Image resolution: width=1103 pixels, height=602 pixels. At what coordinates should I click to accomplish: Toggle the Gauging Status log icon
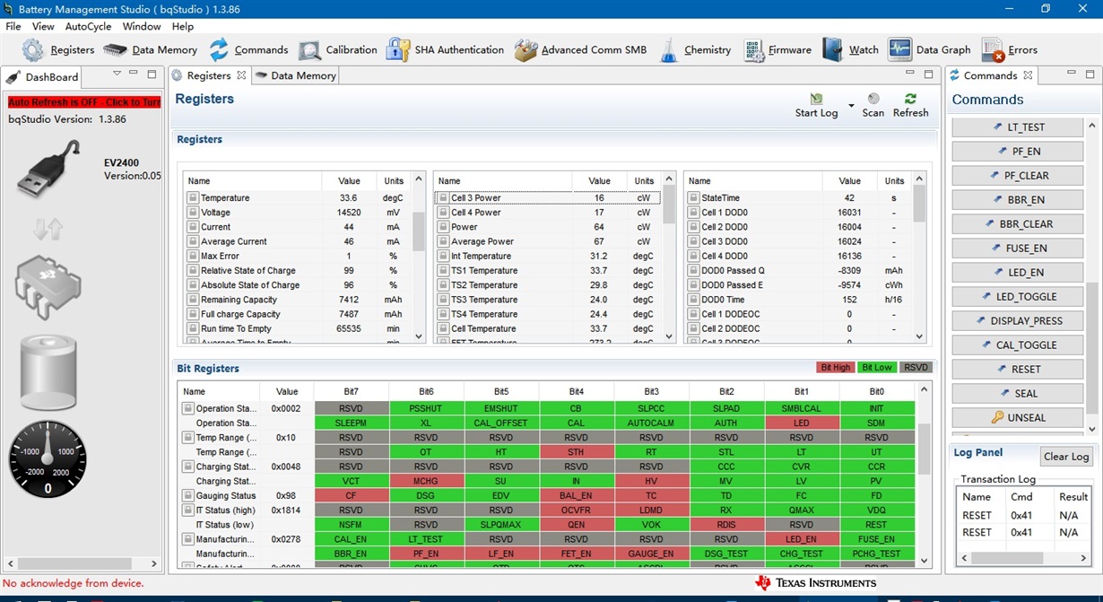tap(188, 495)
